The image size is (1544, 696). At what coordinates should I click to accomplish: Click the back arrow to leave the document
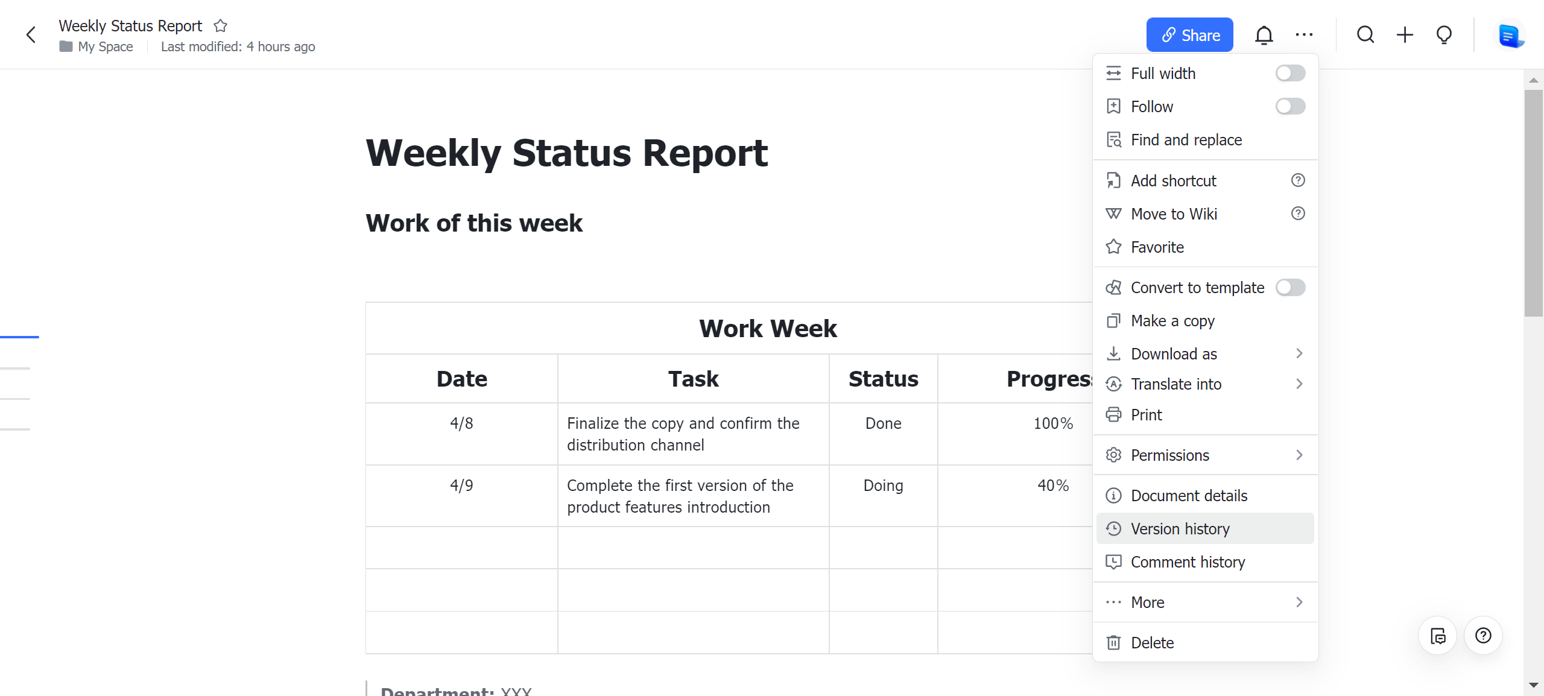pyautogui.click(x=31, y=34)
